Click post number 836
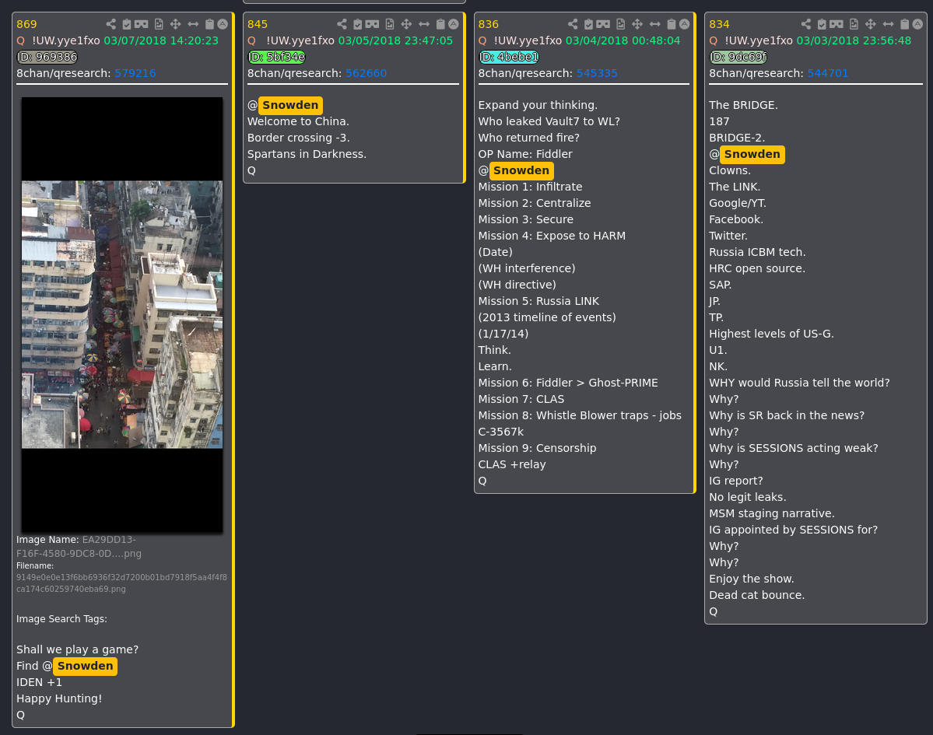The height and width of the screenshot is (735, 933). click(x=489, y=24)
